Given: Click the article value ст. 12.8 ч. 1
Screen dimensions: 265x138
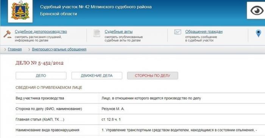Looking at the screenshot, I should click(x=111, y=119).
